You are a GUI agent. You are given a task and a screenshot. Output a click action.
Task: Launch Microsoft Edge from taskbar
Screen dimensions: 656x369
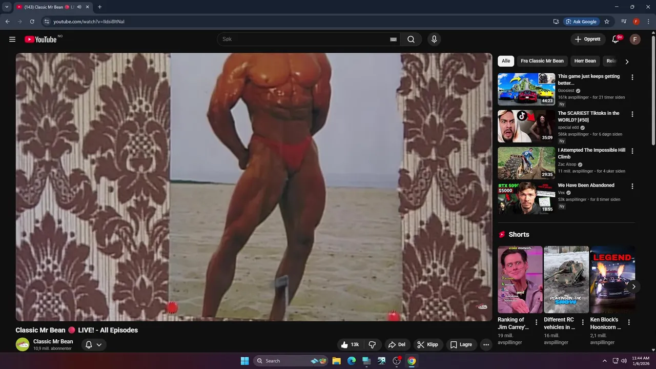tap(352, 361)
